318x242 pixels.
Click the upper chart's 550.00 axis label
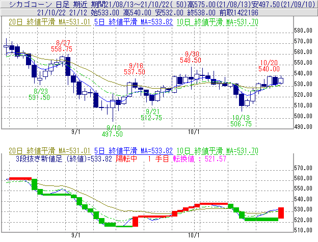point(303,63)
